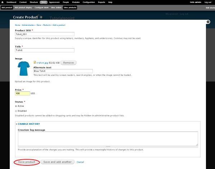The width and height of the screenshot is (215, 169).
Task: Click the home icon in admin toolbar
Action: pyautogui.click(x=2, y=2)
